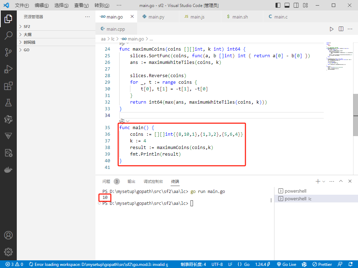Open the title bar overflow menu ellipsis

pos(119,5)
